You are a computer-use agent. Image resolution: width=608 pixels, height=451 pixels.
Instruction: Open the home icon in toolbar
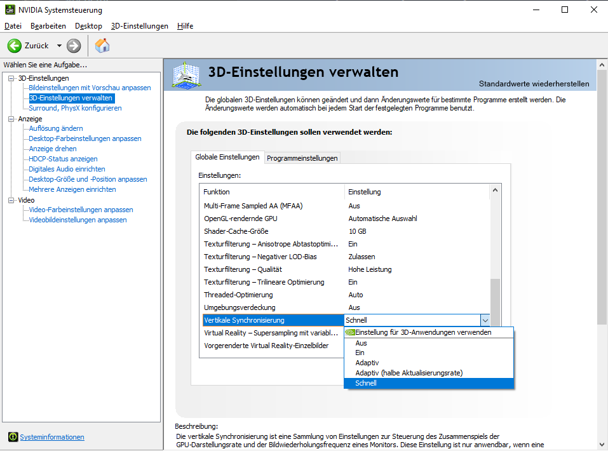tap(102, 46)
